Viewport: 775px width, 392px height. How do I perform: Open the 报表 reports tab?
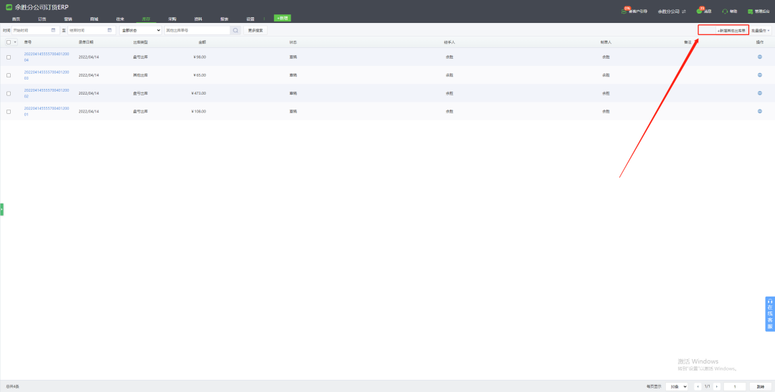pyautogui.click(x=224, y=19)
